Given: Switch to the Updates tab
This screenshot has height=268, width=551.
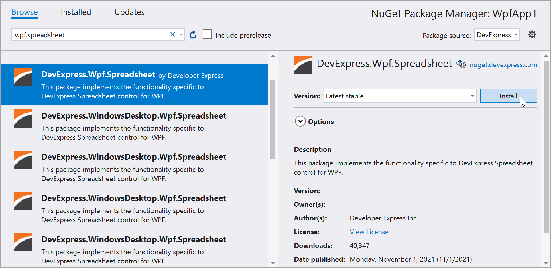Looking at the screenshot, I should coord(129,12).
